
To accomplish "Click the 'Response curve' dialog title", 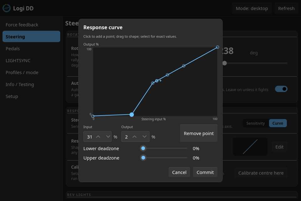I will click(103, 27).
